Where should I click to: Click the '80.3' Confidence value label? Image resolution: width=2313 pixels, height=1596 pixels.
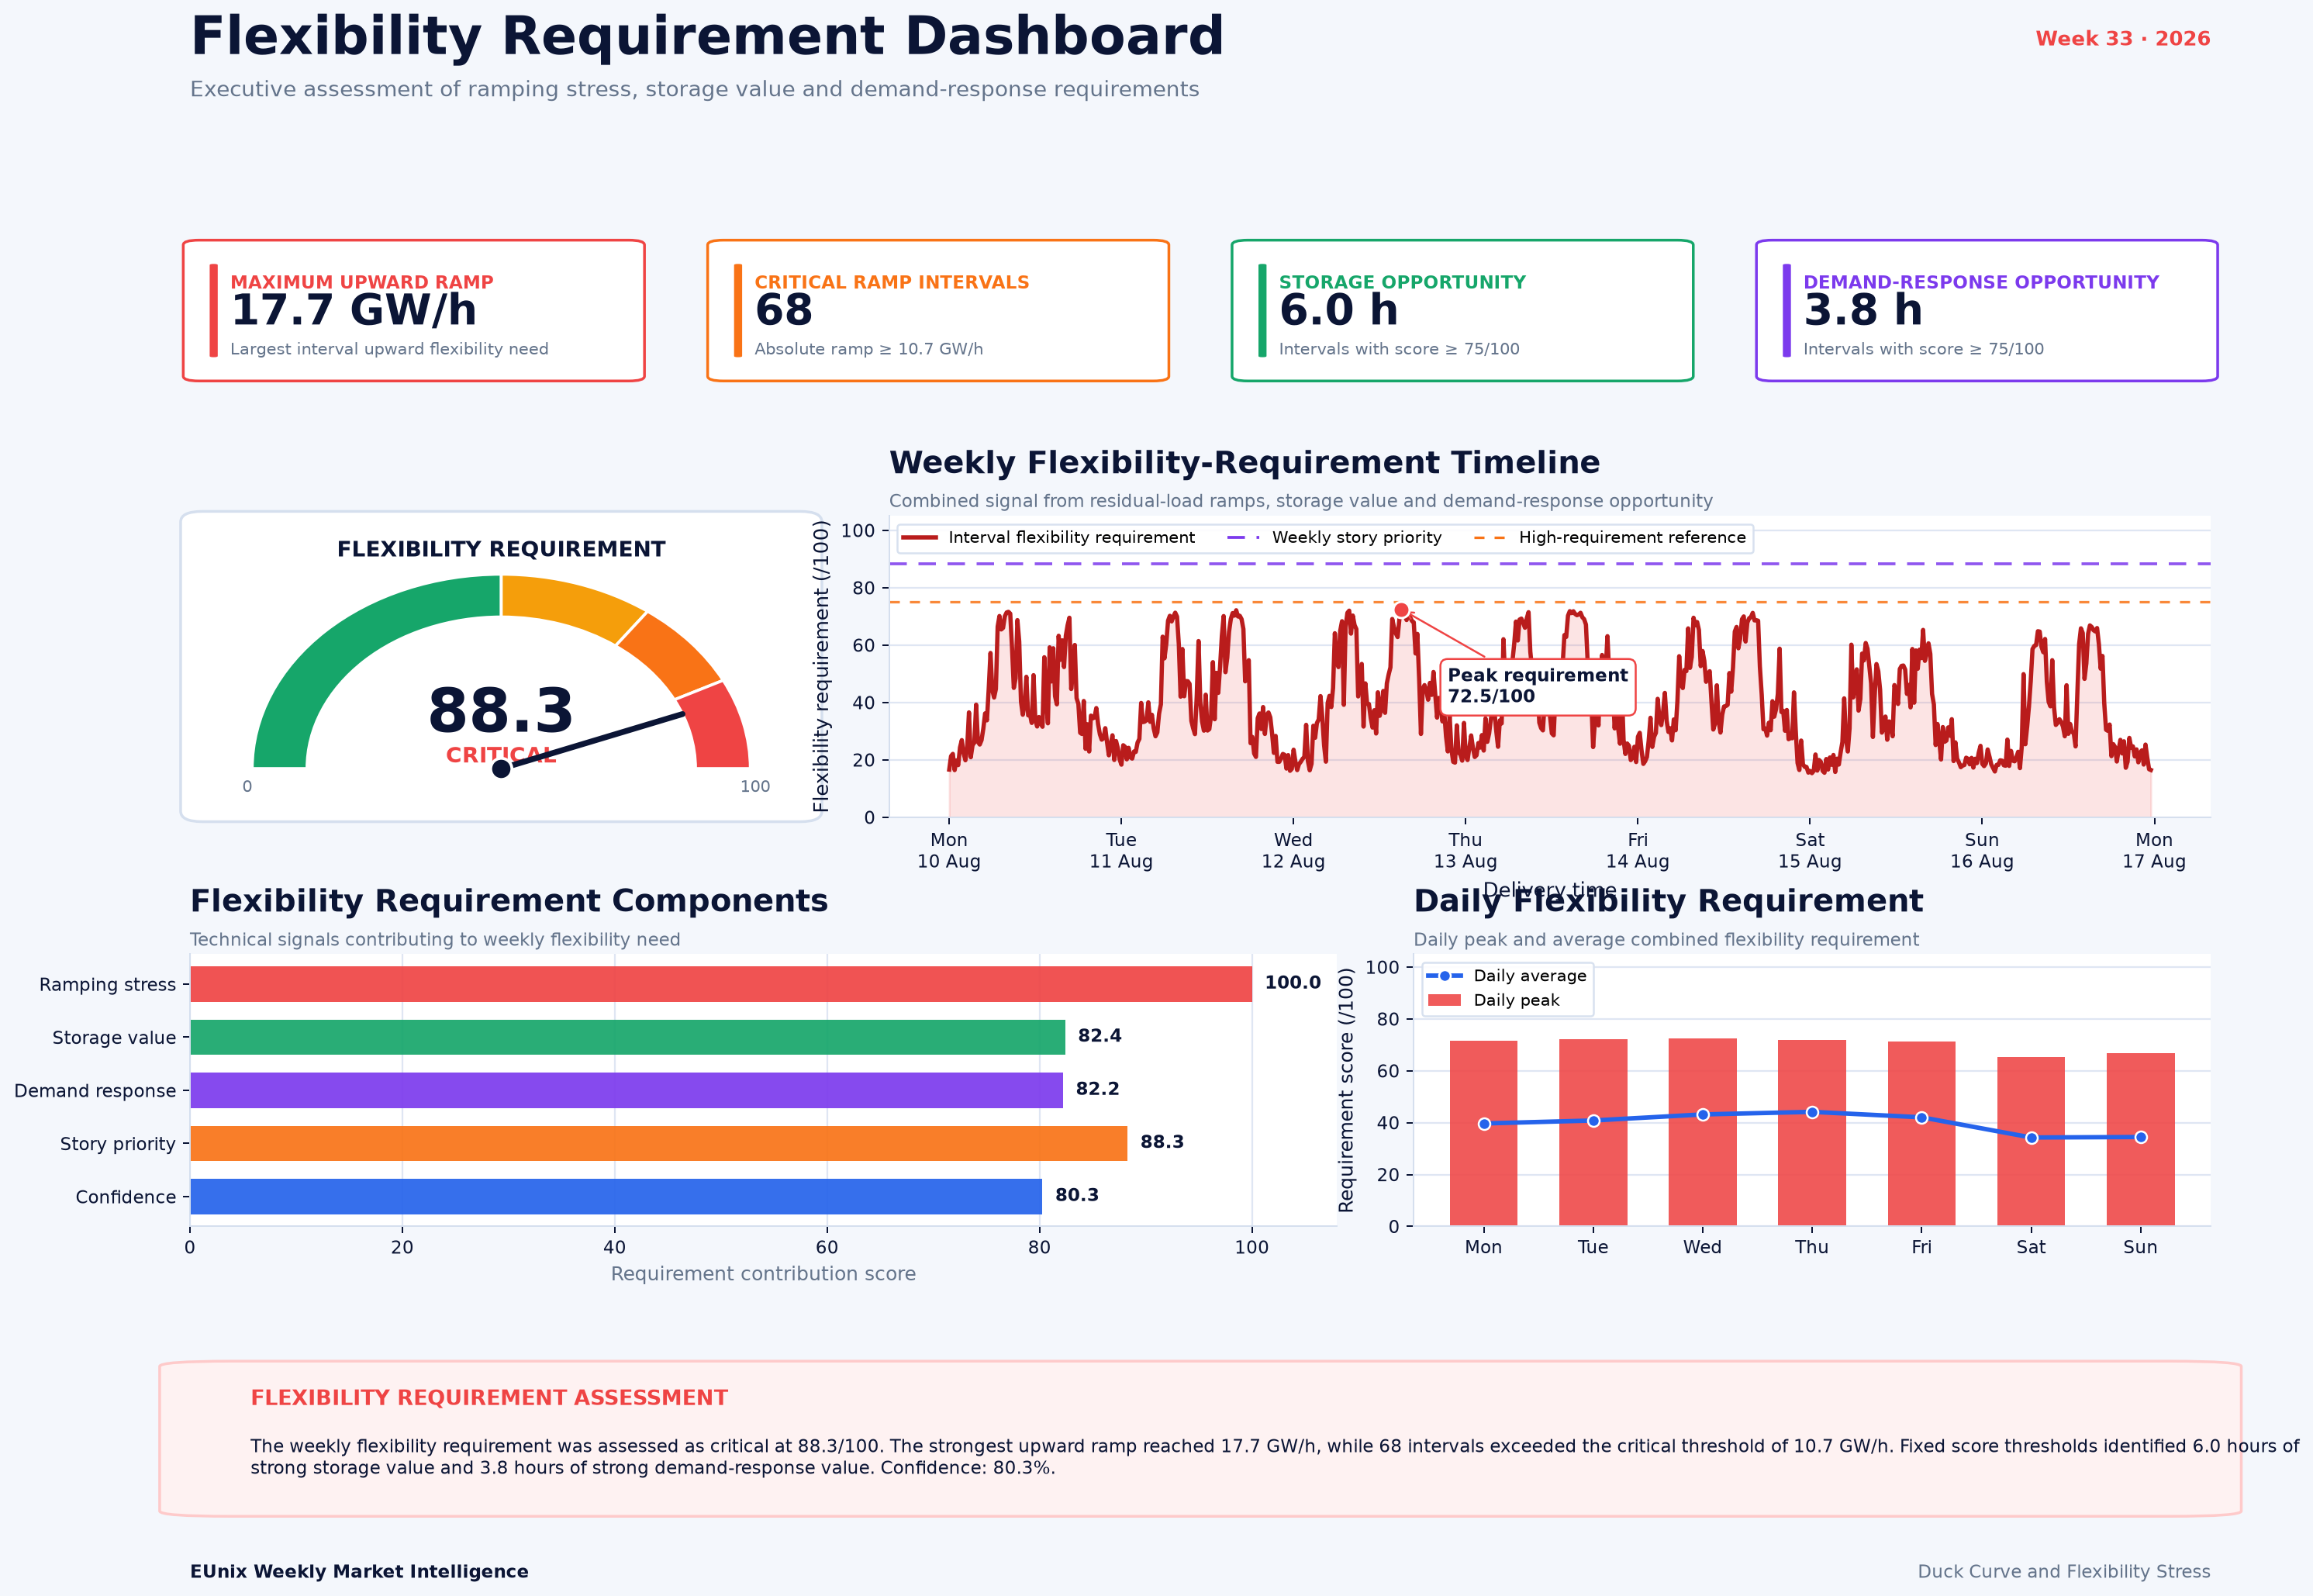[x=1076, y=1195]
